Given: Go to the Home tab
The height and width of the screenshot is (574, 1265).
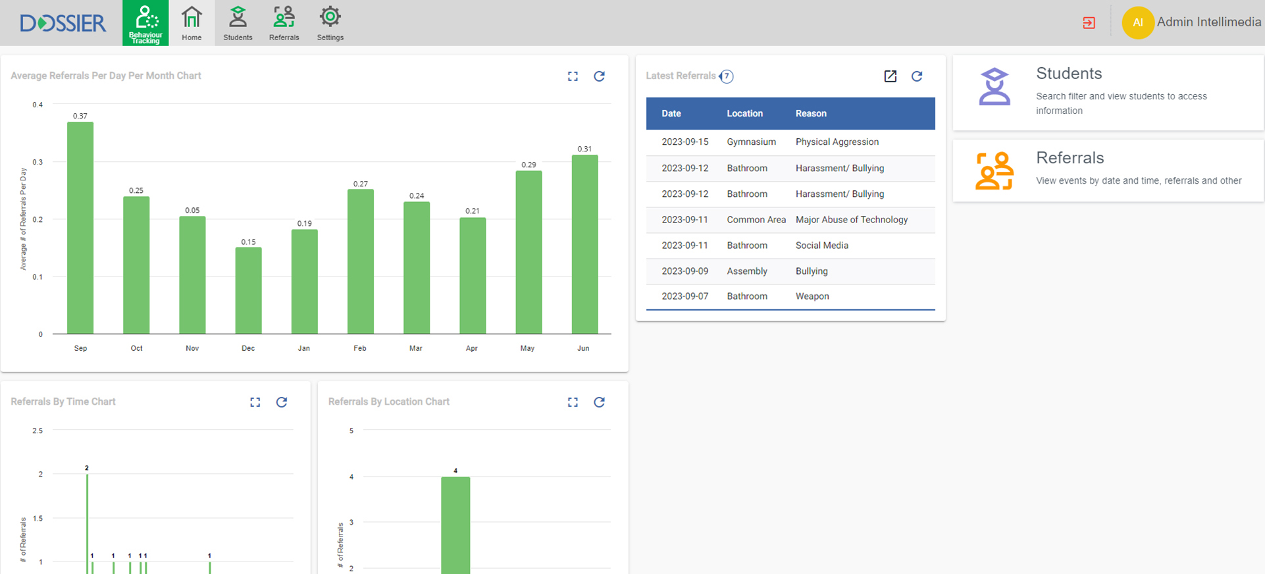Looking at the screenshot, I should point(192,23).
